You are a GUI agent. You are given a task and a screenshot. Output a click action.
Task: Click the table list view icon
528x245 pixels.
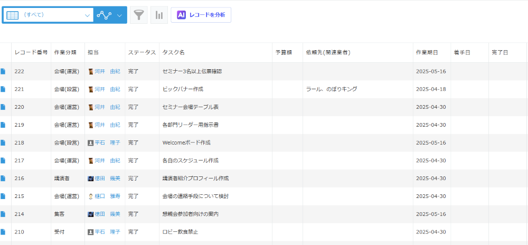pos(12,15)
